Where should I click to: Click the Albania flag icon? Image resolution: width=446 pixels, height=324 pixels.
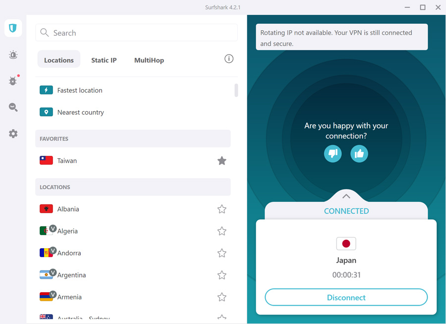click(x=46, y=209)
